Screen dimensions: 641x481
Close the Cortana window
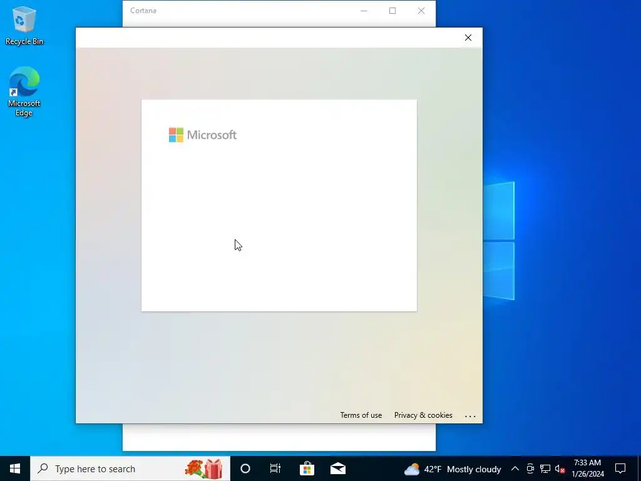tap(421, 11)
